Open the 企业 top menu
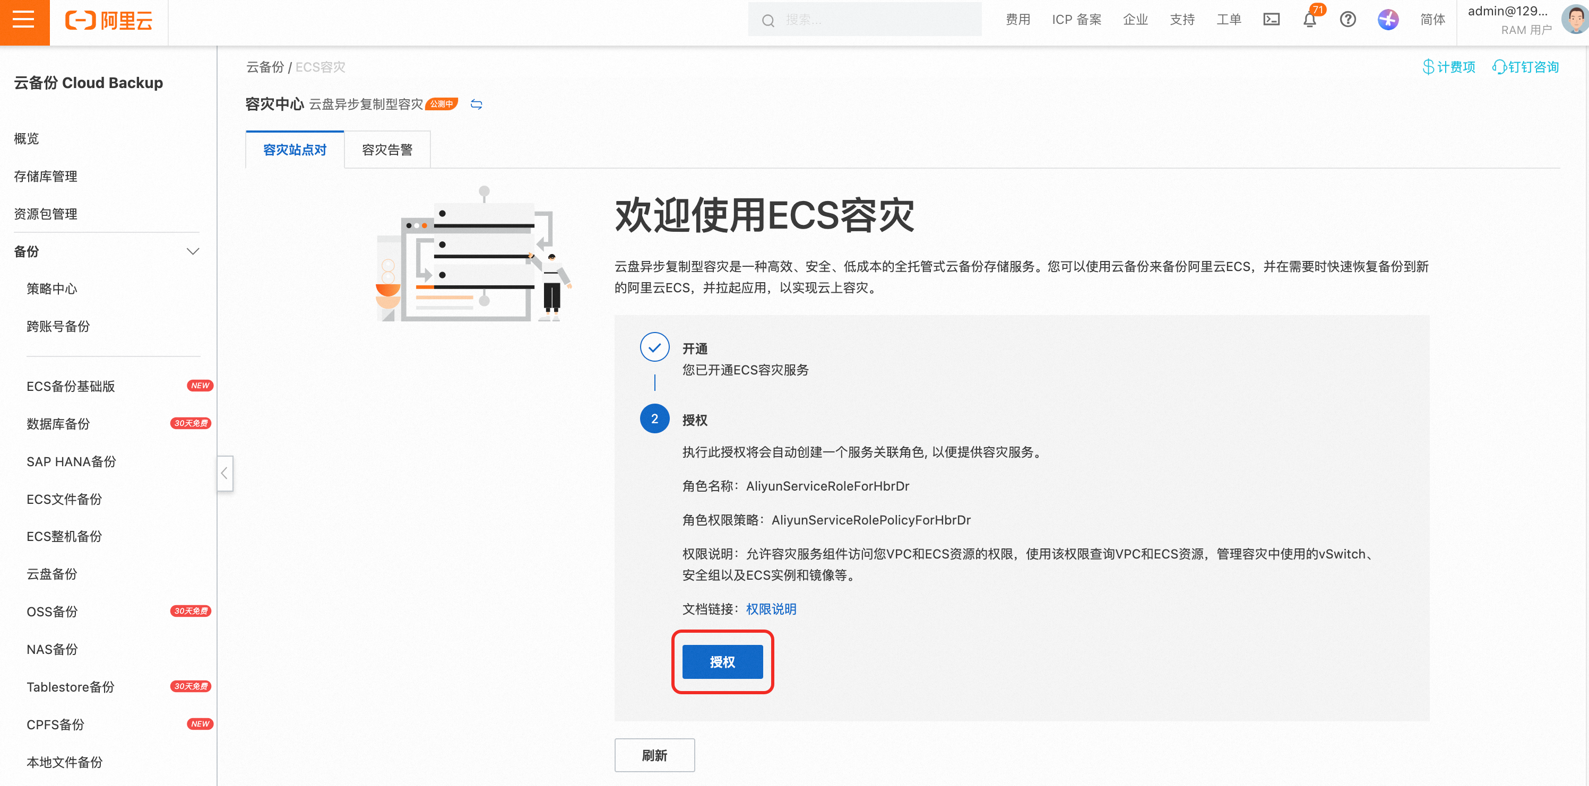1589x786 pixels. pos(1135,20)
